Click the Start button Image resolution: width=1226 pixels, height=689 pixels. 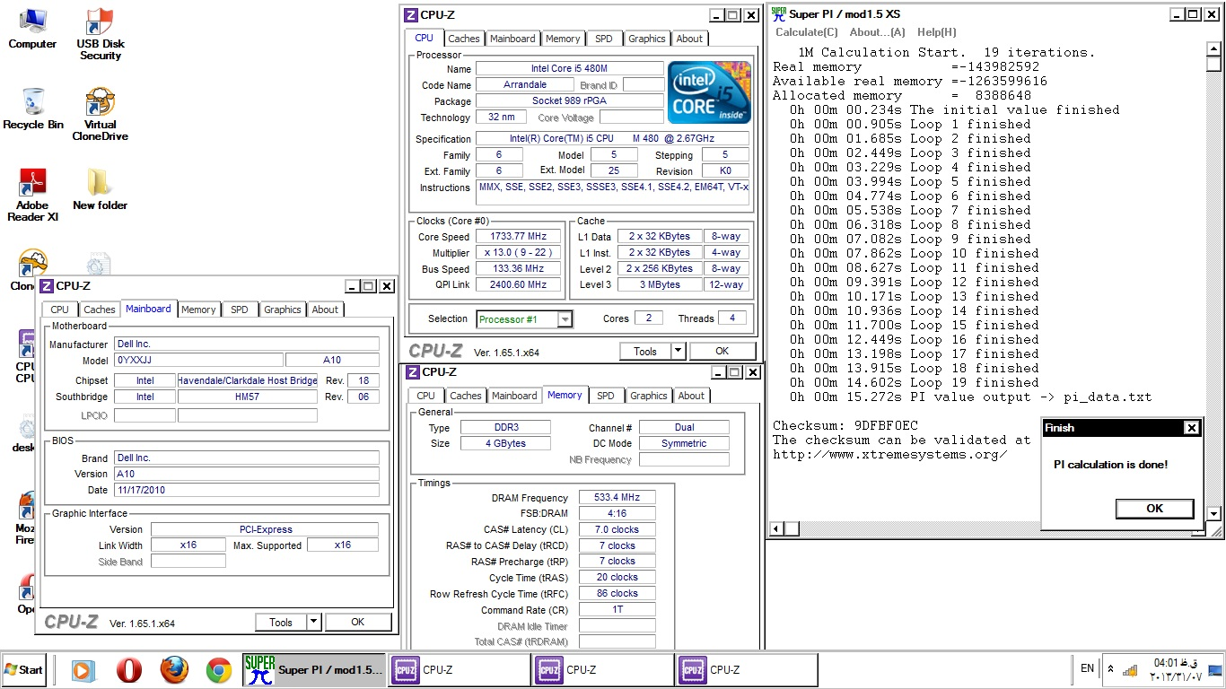pos(23,670)
